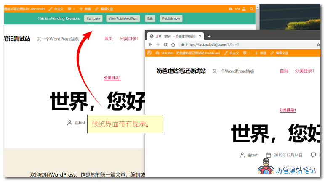Image resolution: width=325 pixels, height=182 pixels.
Task: Click browser forward arrow
Action: tap(158, 45)
